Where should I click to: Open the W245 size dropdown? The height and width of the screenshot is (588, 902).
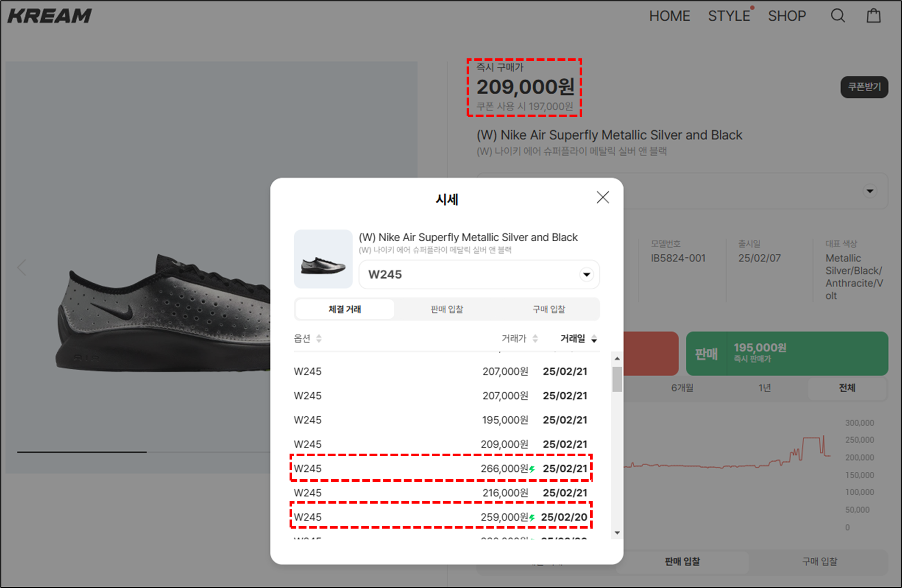[479, 274]
